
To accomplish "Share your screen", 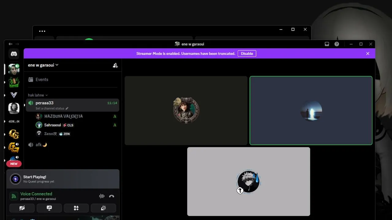I will click(x=49, y=208).
